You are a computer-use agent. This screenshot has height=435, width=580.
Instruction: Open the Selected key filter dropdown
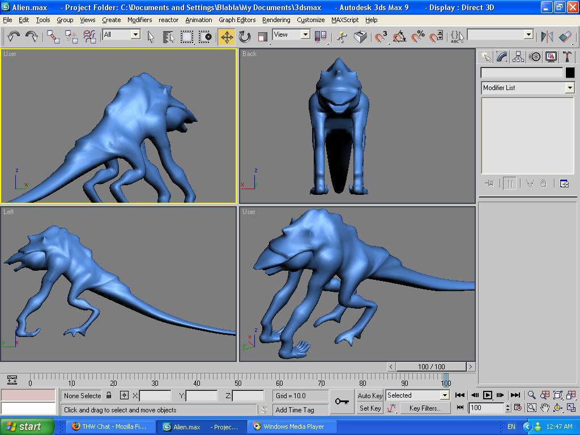pos(417,395)
